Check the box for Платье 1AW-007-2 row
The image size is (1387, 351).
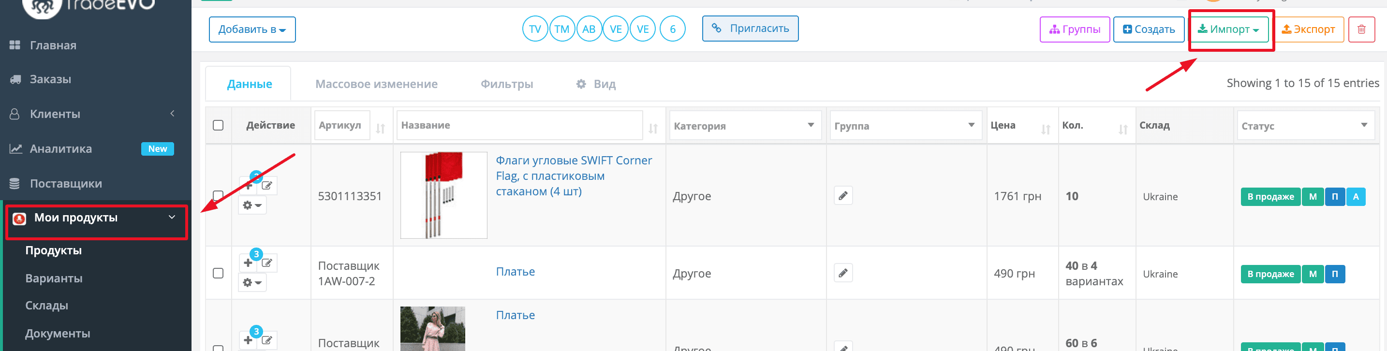(218, 273)
